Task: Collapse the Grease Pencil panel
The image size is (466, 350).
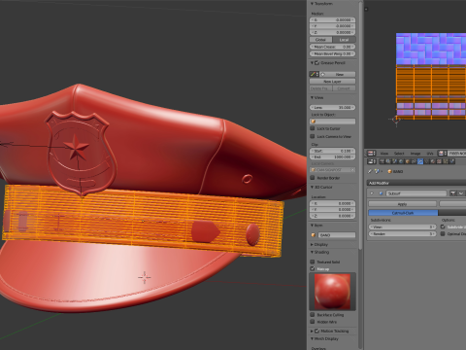Action: (x=313, y=63)
